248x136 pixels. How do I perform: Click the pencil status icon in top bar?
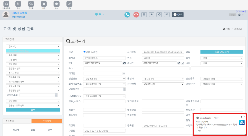click(x=69, y=4)
